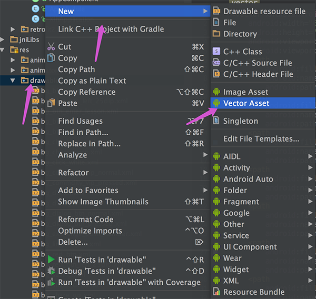
Task: Click the Debug Tests bug icon
Action: coord(51,271)
